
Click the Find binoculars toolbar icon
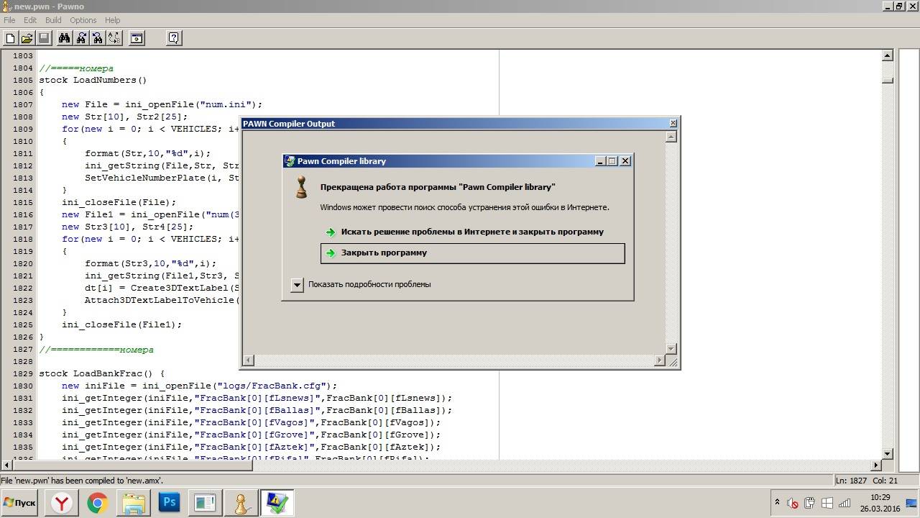[x=64, y=38]
